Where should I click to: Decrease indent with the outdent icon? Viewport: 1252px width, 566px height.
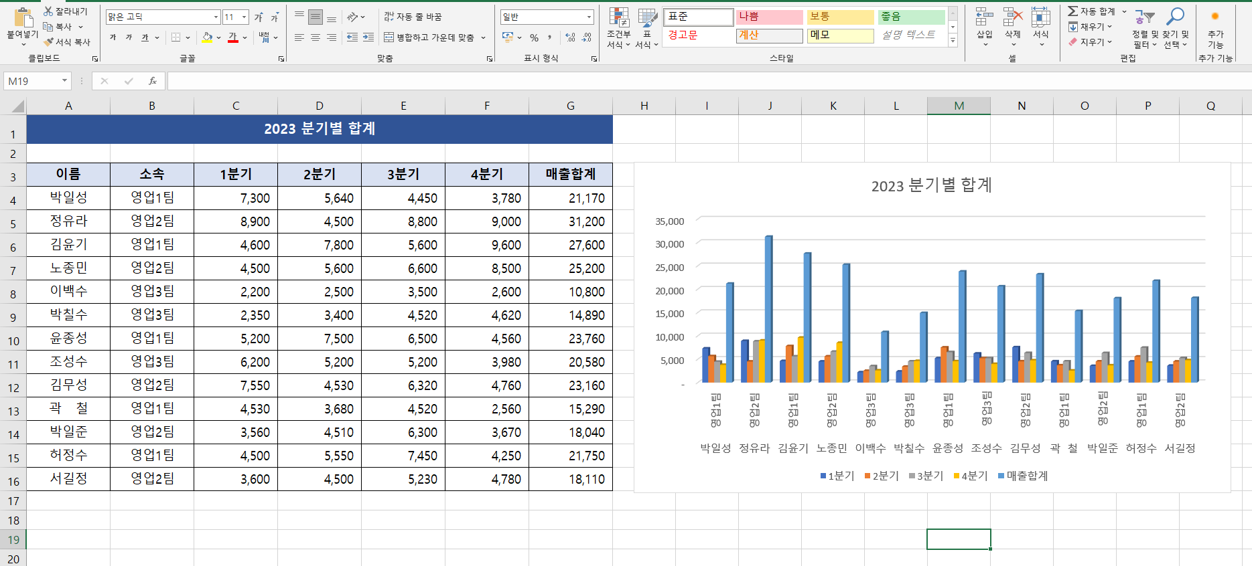(352, 37)
